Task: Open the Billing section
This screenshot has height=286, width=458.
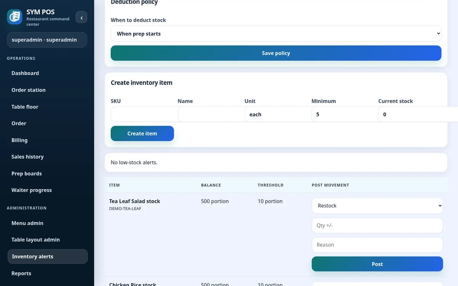Action: point(19,140)
